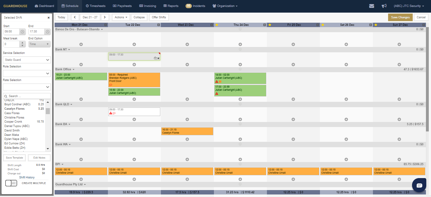The height and width of the screenshot is (197, 431).
Task: Open the Role Selection dropdown
Action: 27,73
